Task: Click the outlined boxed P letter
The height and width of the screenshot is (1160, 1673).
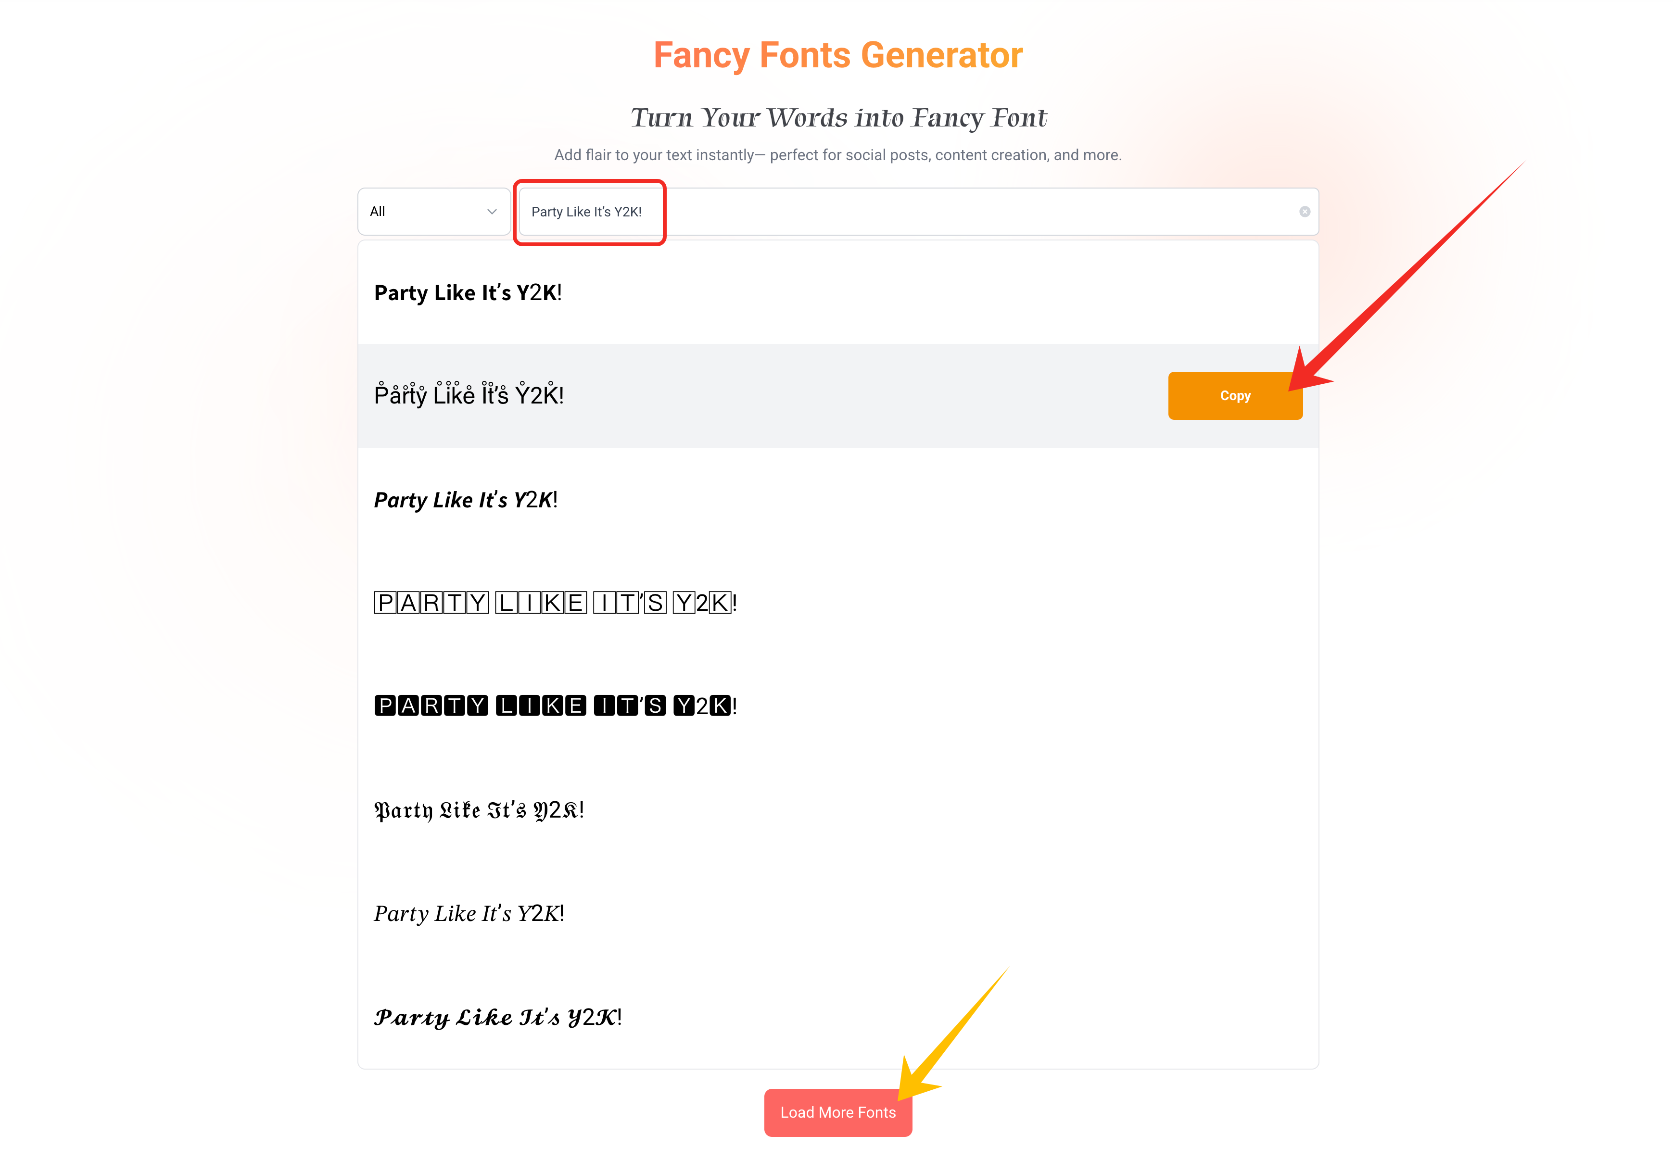Action: [385, 603]
